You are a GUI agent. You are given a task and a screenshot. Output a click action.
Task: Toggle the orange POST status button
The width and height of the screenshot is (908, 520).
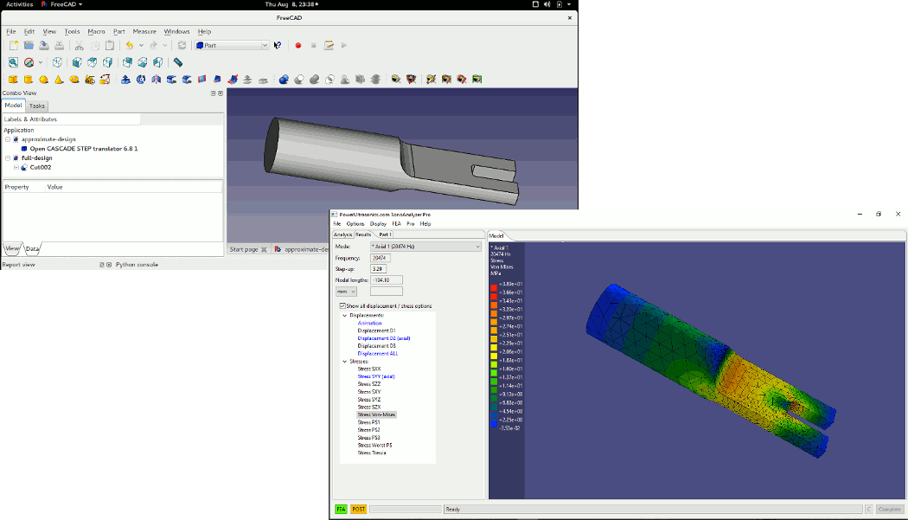tap(359, 509)
